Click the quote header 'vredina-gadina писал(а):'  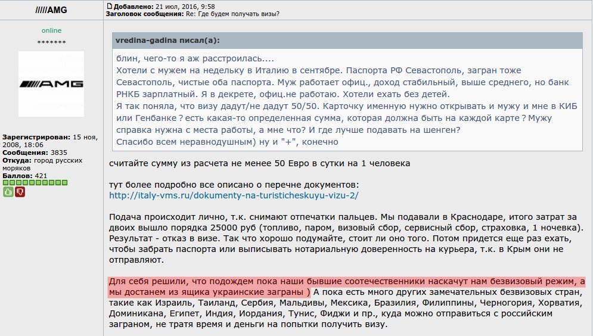point(167,41)
